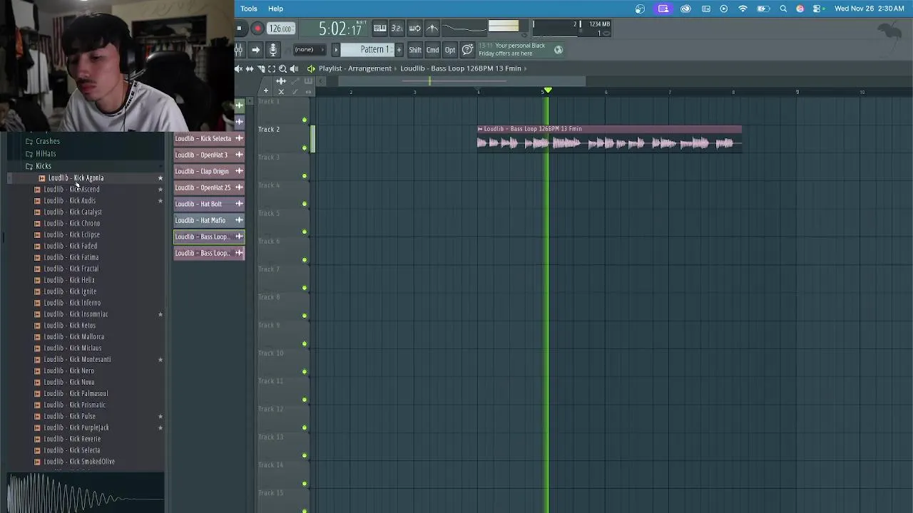Toggle favorite star on Kick Insomniac
The width and height of the screenshot is (913, 513).
coord(160,314)
